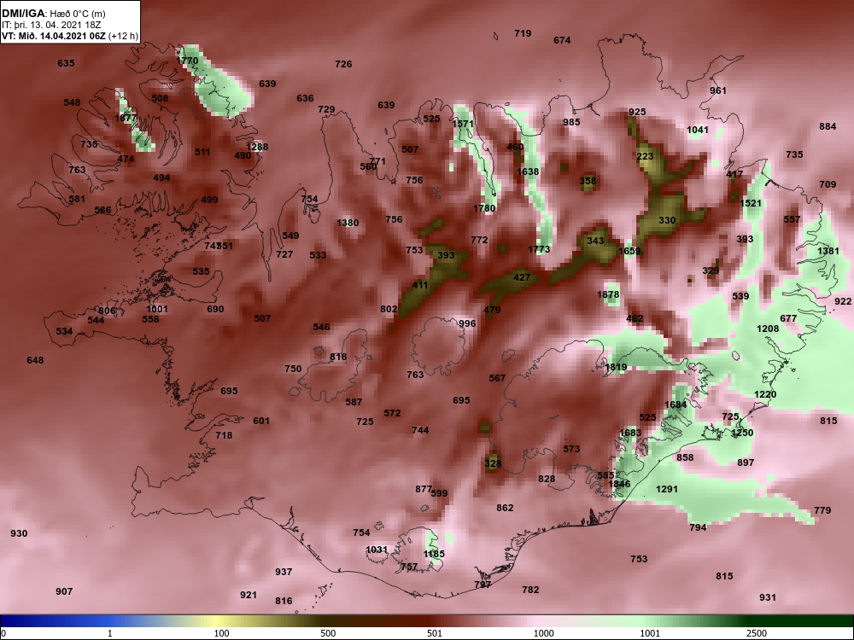Click the map value 1381
The width and height of the screenshot is (854, 640).
tap(828, 251)
